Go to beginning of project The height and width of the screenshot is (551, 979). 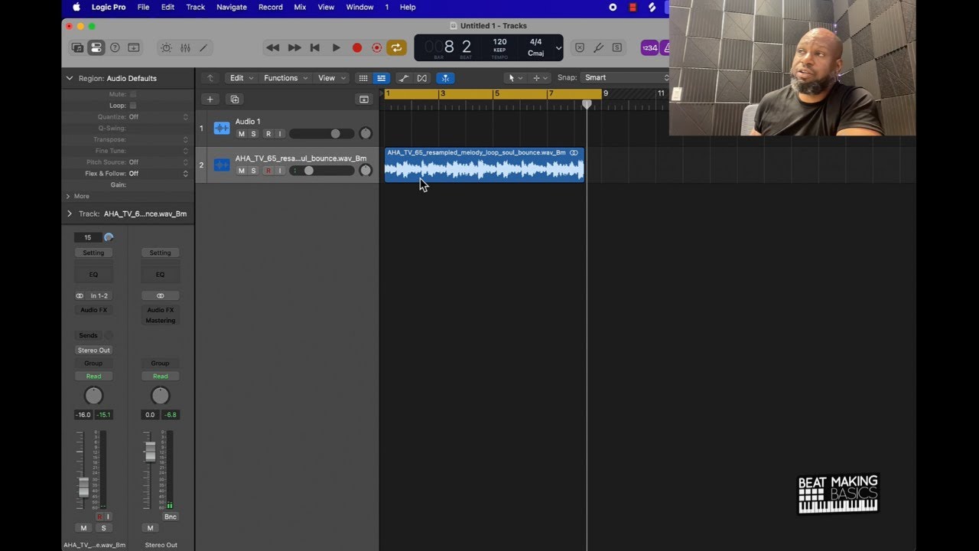(x=314, y=47)
